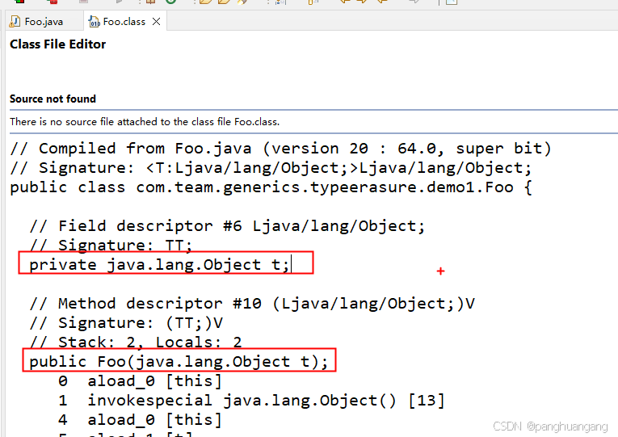This screenshot has height=437, width=618.
Task: Click the 'Signature: TT;' comment line
Action: 111,246
